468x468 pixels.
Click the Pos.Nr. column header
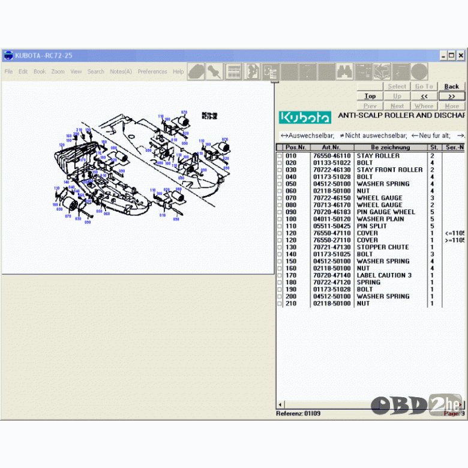coord(296,147)
